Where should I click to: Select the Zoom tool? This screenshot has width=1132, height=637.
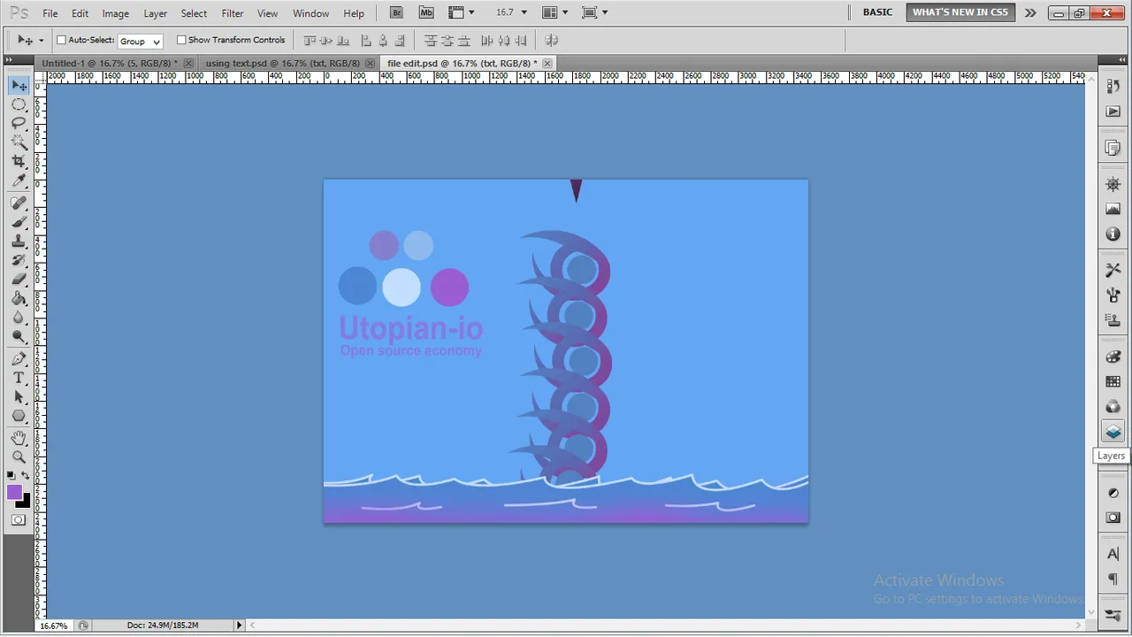pos(19,457)
